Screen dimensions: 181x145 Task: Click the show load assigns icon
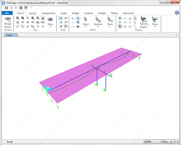pyautogui.click(x=120, y=22)
